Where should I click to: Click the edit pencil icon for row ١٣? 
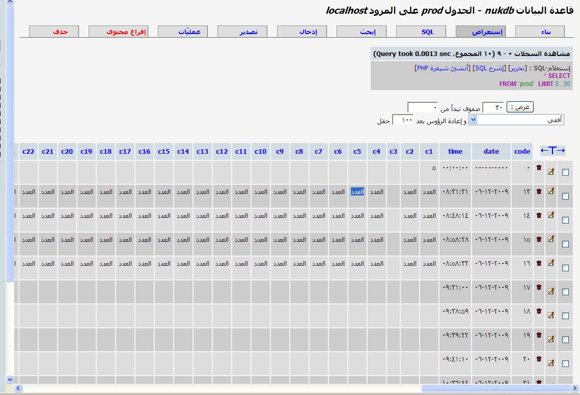point(551,191)
